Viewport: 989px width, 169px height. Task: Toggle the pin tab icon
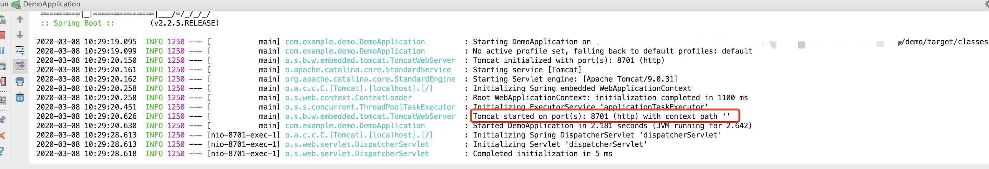(2, 120)
